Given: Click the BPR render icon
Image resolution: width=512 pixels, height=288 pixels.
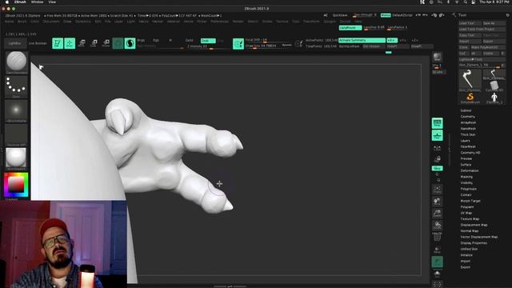Looking at the screenshot, I should (x=437, y=57).
